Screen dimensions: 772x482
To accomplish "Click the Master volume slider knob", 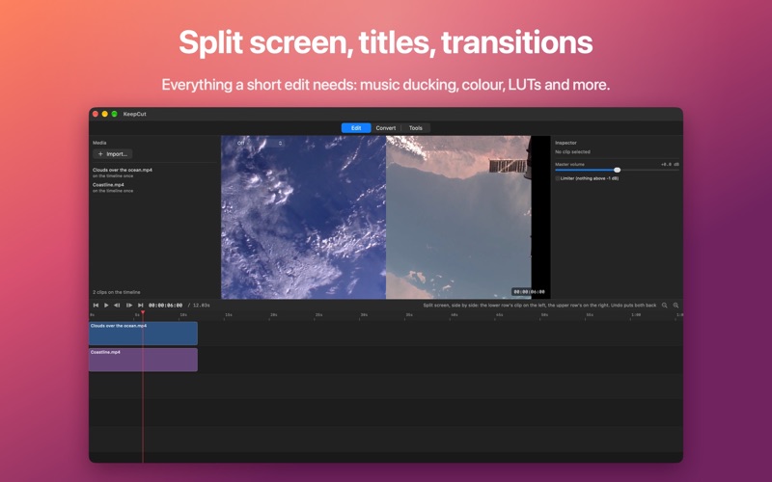I will click(x=617, y=170).
